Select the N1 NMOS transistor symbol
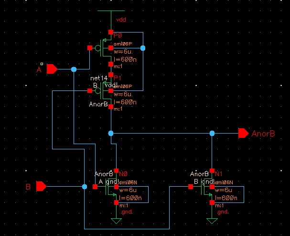The image size is (290, 236). point(206,187)
